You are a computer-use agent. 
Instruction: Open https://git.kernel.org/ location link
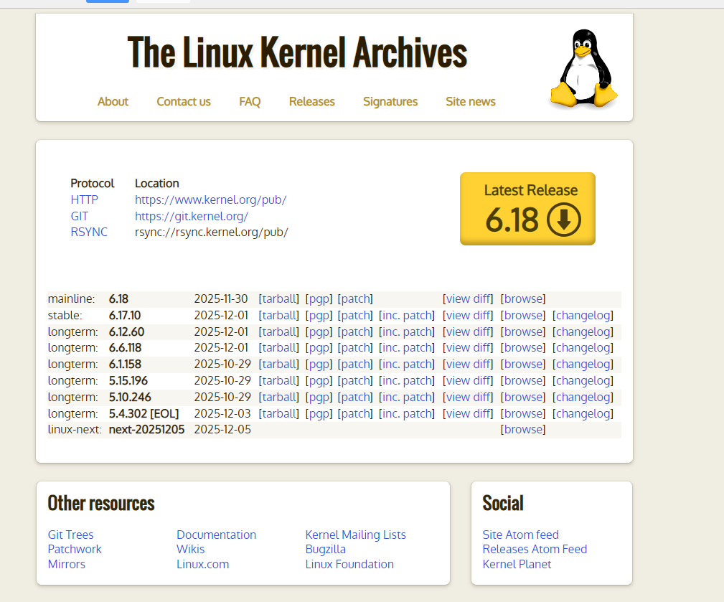[x=192, y=216]
